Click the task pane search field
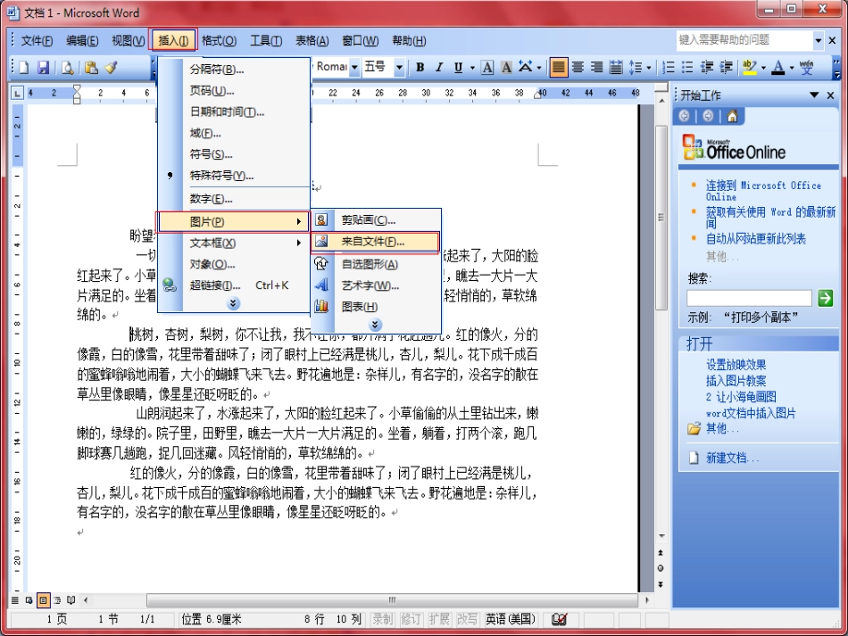The height and width of the screenshot is (636, 848). pos(749,298)
